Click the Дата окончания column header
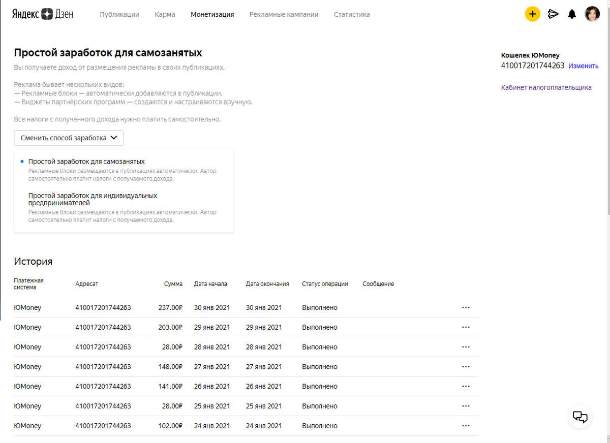The height and width of the screenshot is (443, 610). click(x=267, y=284)
